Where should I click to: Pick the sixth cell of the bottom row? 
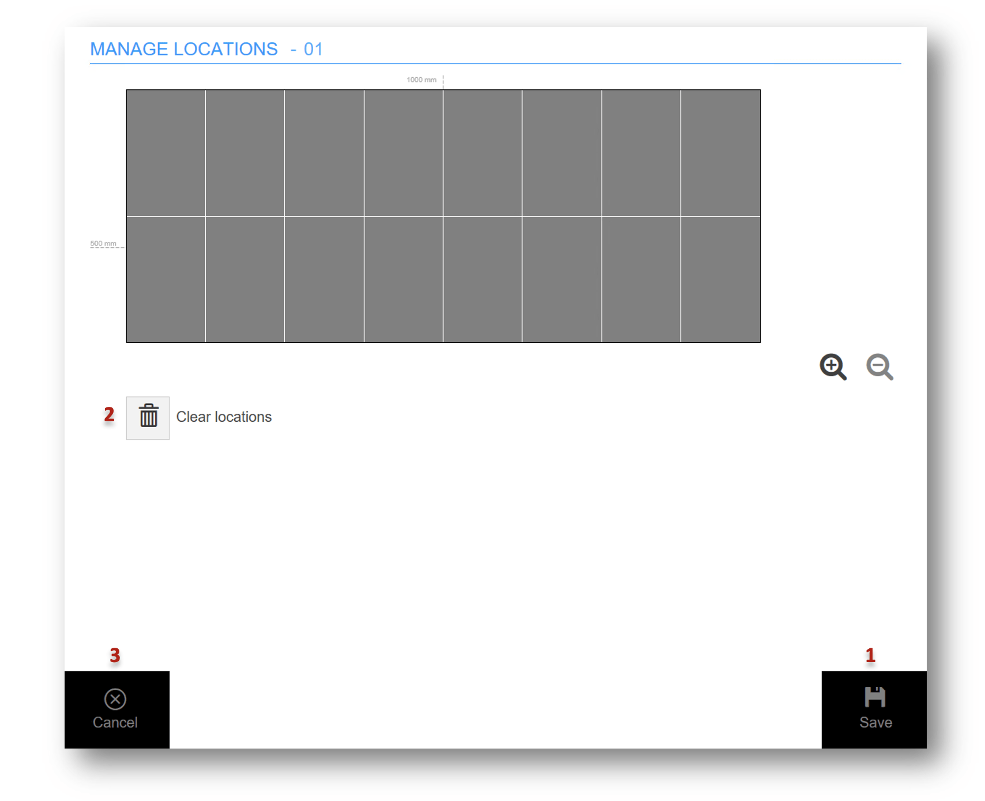tap(562, 279)
